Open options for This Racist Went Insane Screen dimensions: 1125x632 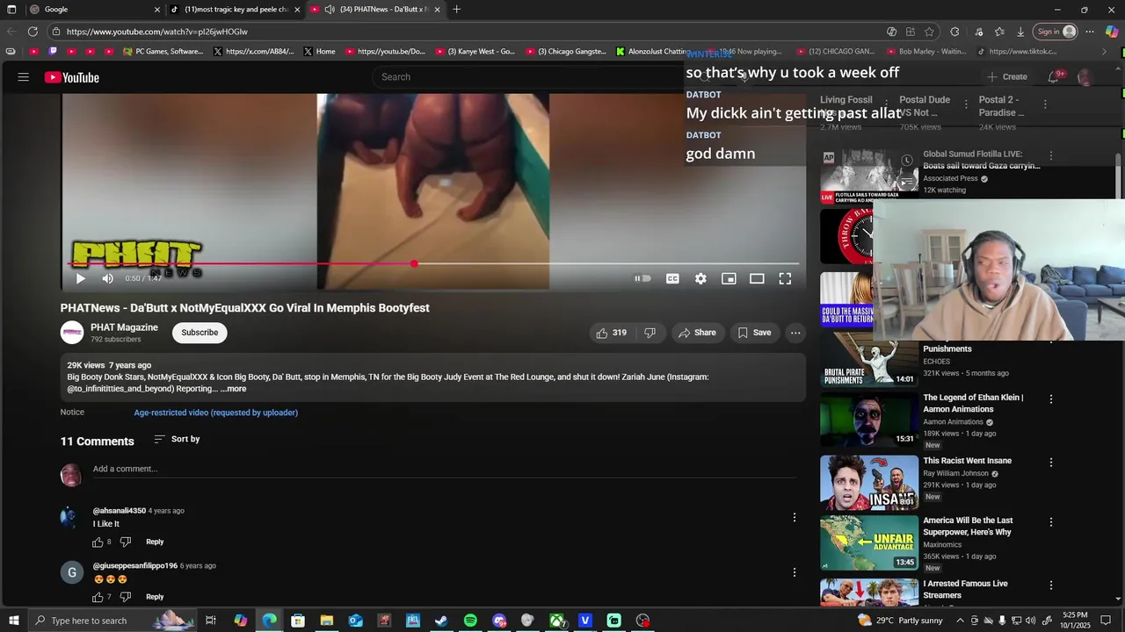pyautogui.click(x=1050, y=463)
